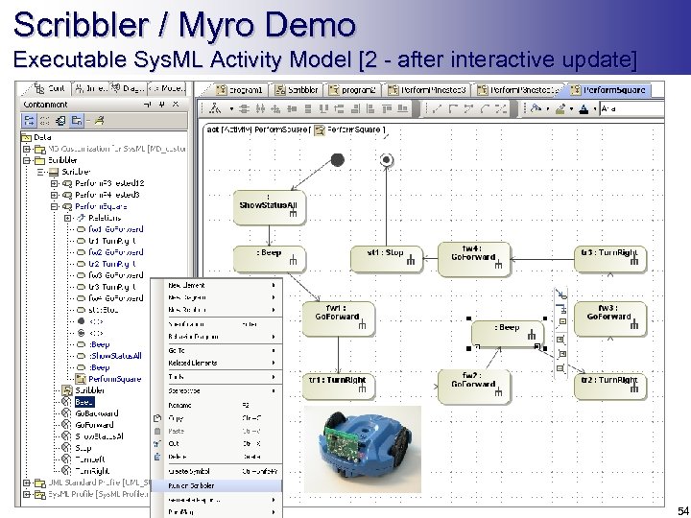The height and width of the screenshot is (518, 691).
Task: Open the 'New Element' submenu
Action: coord(216,286)
